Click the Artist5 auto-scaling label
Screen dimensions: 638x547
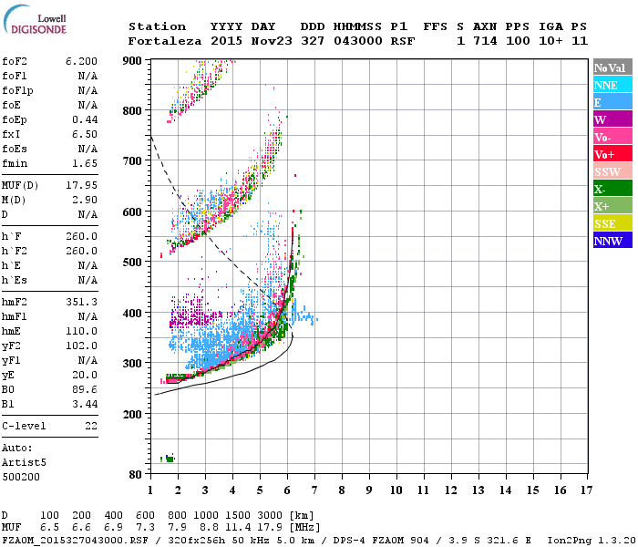24,463
